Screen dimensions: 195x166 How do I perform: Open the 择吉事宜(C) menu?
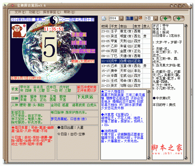[52, 12]
